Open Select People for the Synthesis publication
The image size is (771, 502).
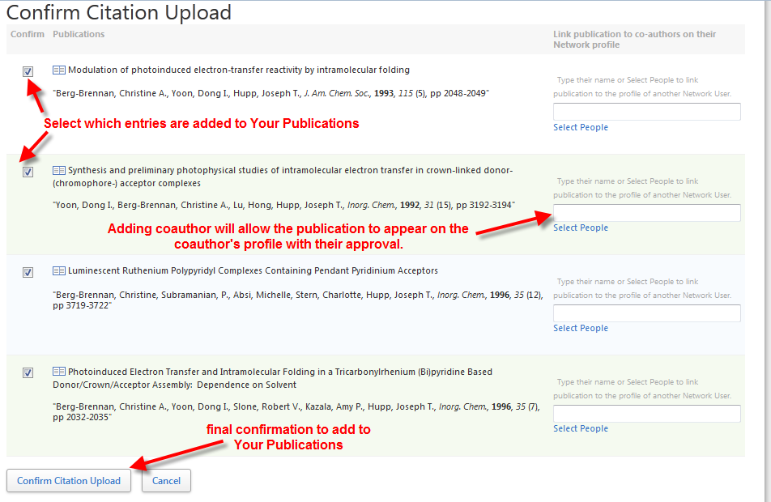click(x=580, y=228)
